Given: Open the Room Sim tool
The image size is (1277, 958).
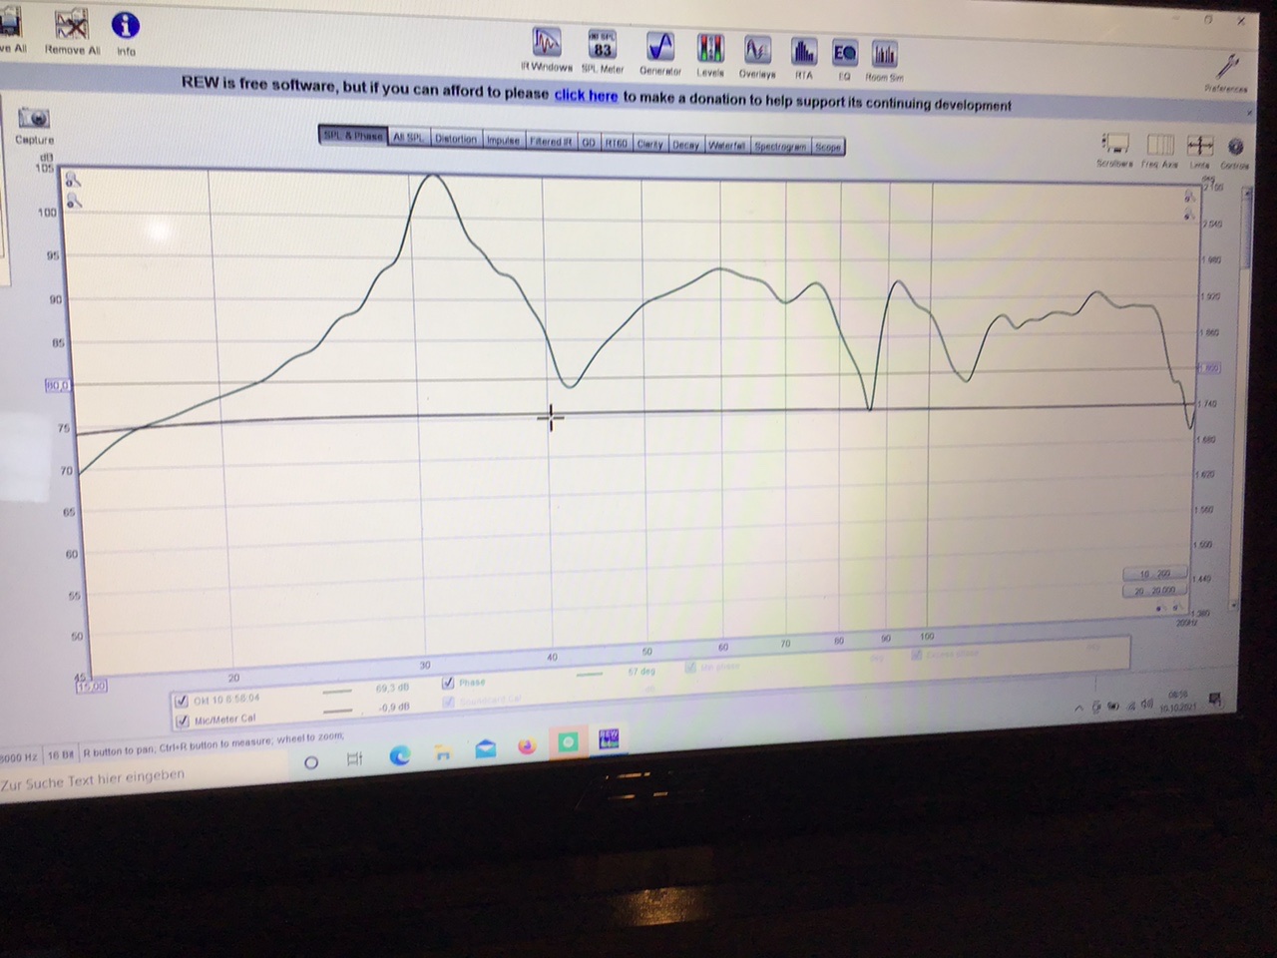Looking at the screenshot, I should click(x=884, y=55).
